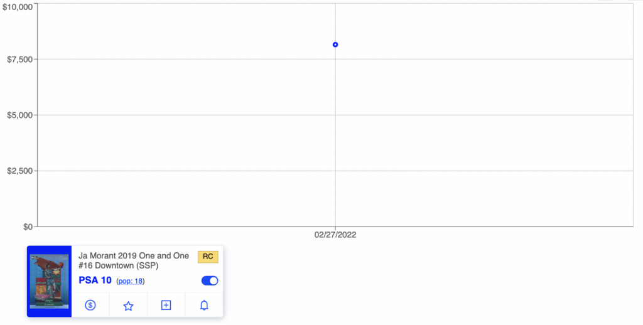Viewport: 643px width, 325px height.
Task: Click the $7,500 y-axis label
Action: [20, 60]
